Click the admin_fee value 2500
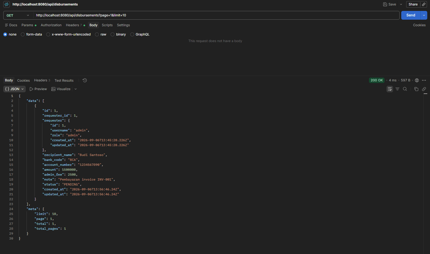430x254 pixels. point(72,175)
